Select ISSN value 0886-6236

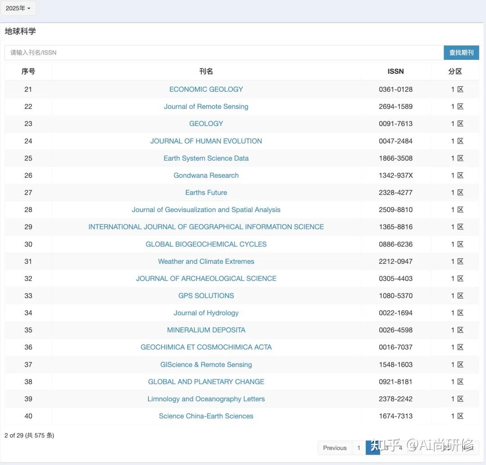click(x=396, y=244)
